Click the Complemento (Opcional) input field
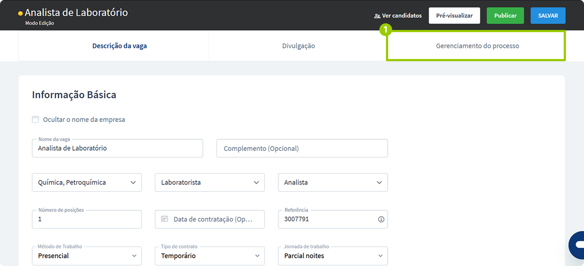Screen dimensions: 584x266 coord(302,148)
